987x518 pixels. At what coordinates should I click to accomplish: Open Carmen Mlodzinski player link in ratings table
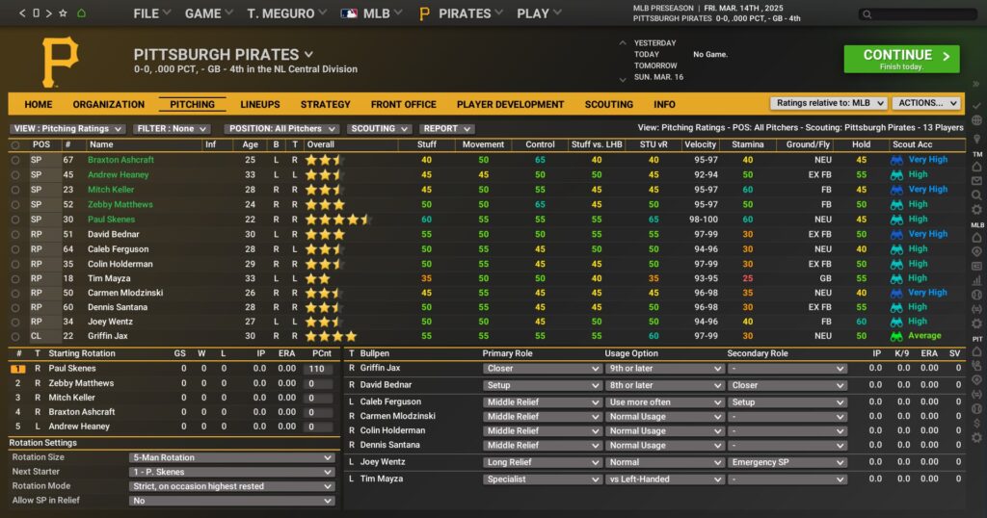pyautogui.click(x=125, y=293)
